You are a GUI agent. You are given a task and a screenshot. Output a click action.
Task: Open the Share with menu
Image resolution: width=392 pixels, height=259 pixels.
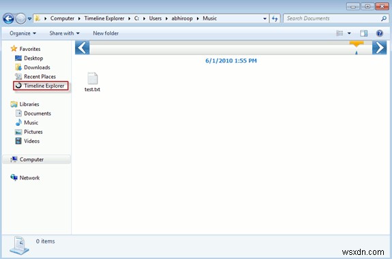[64, 33]
